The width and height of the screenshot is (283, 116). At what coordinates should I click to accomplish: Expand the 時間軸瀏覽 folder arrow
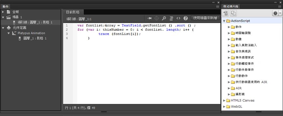click(229, 33)
